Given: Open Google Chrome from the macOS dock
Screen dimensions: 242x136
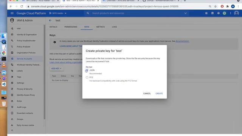Looking at the screenshot, I should (4, 53).
